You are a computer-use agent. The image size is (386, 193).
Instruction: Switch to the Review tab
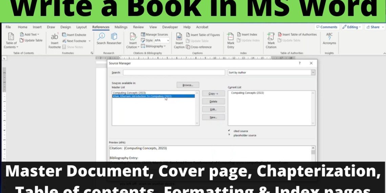tap(138, 27)
